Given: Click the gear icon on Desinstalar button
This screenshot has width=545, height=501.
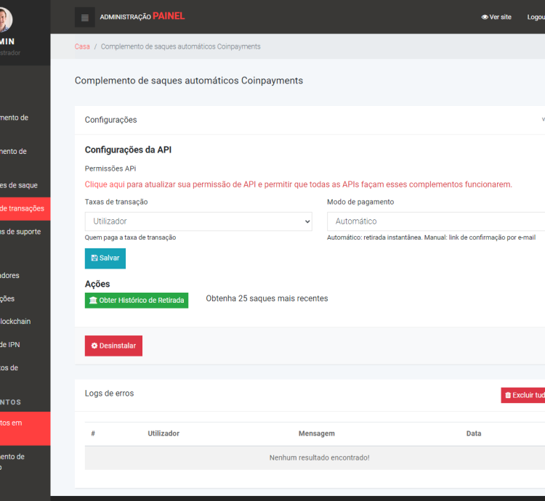Looking at the screenshot, I should [94, 346].
